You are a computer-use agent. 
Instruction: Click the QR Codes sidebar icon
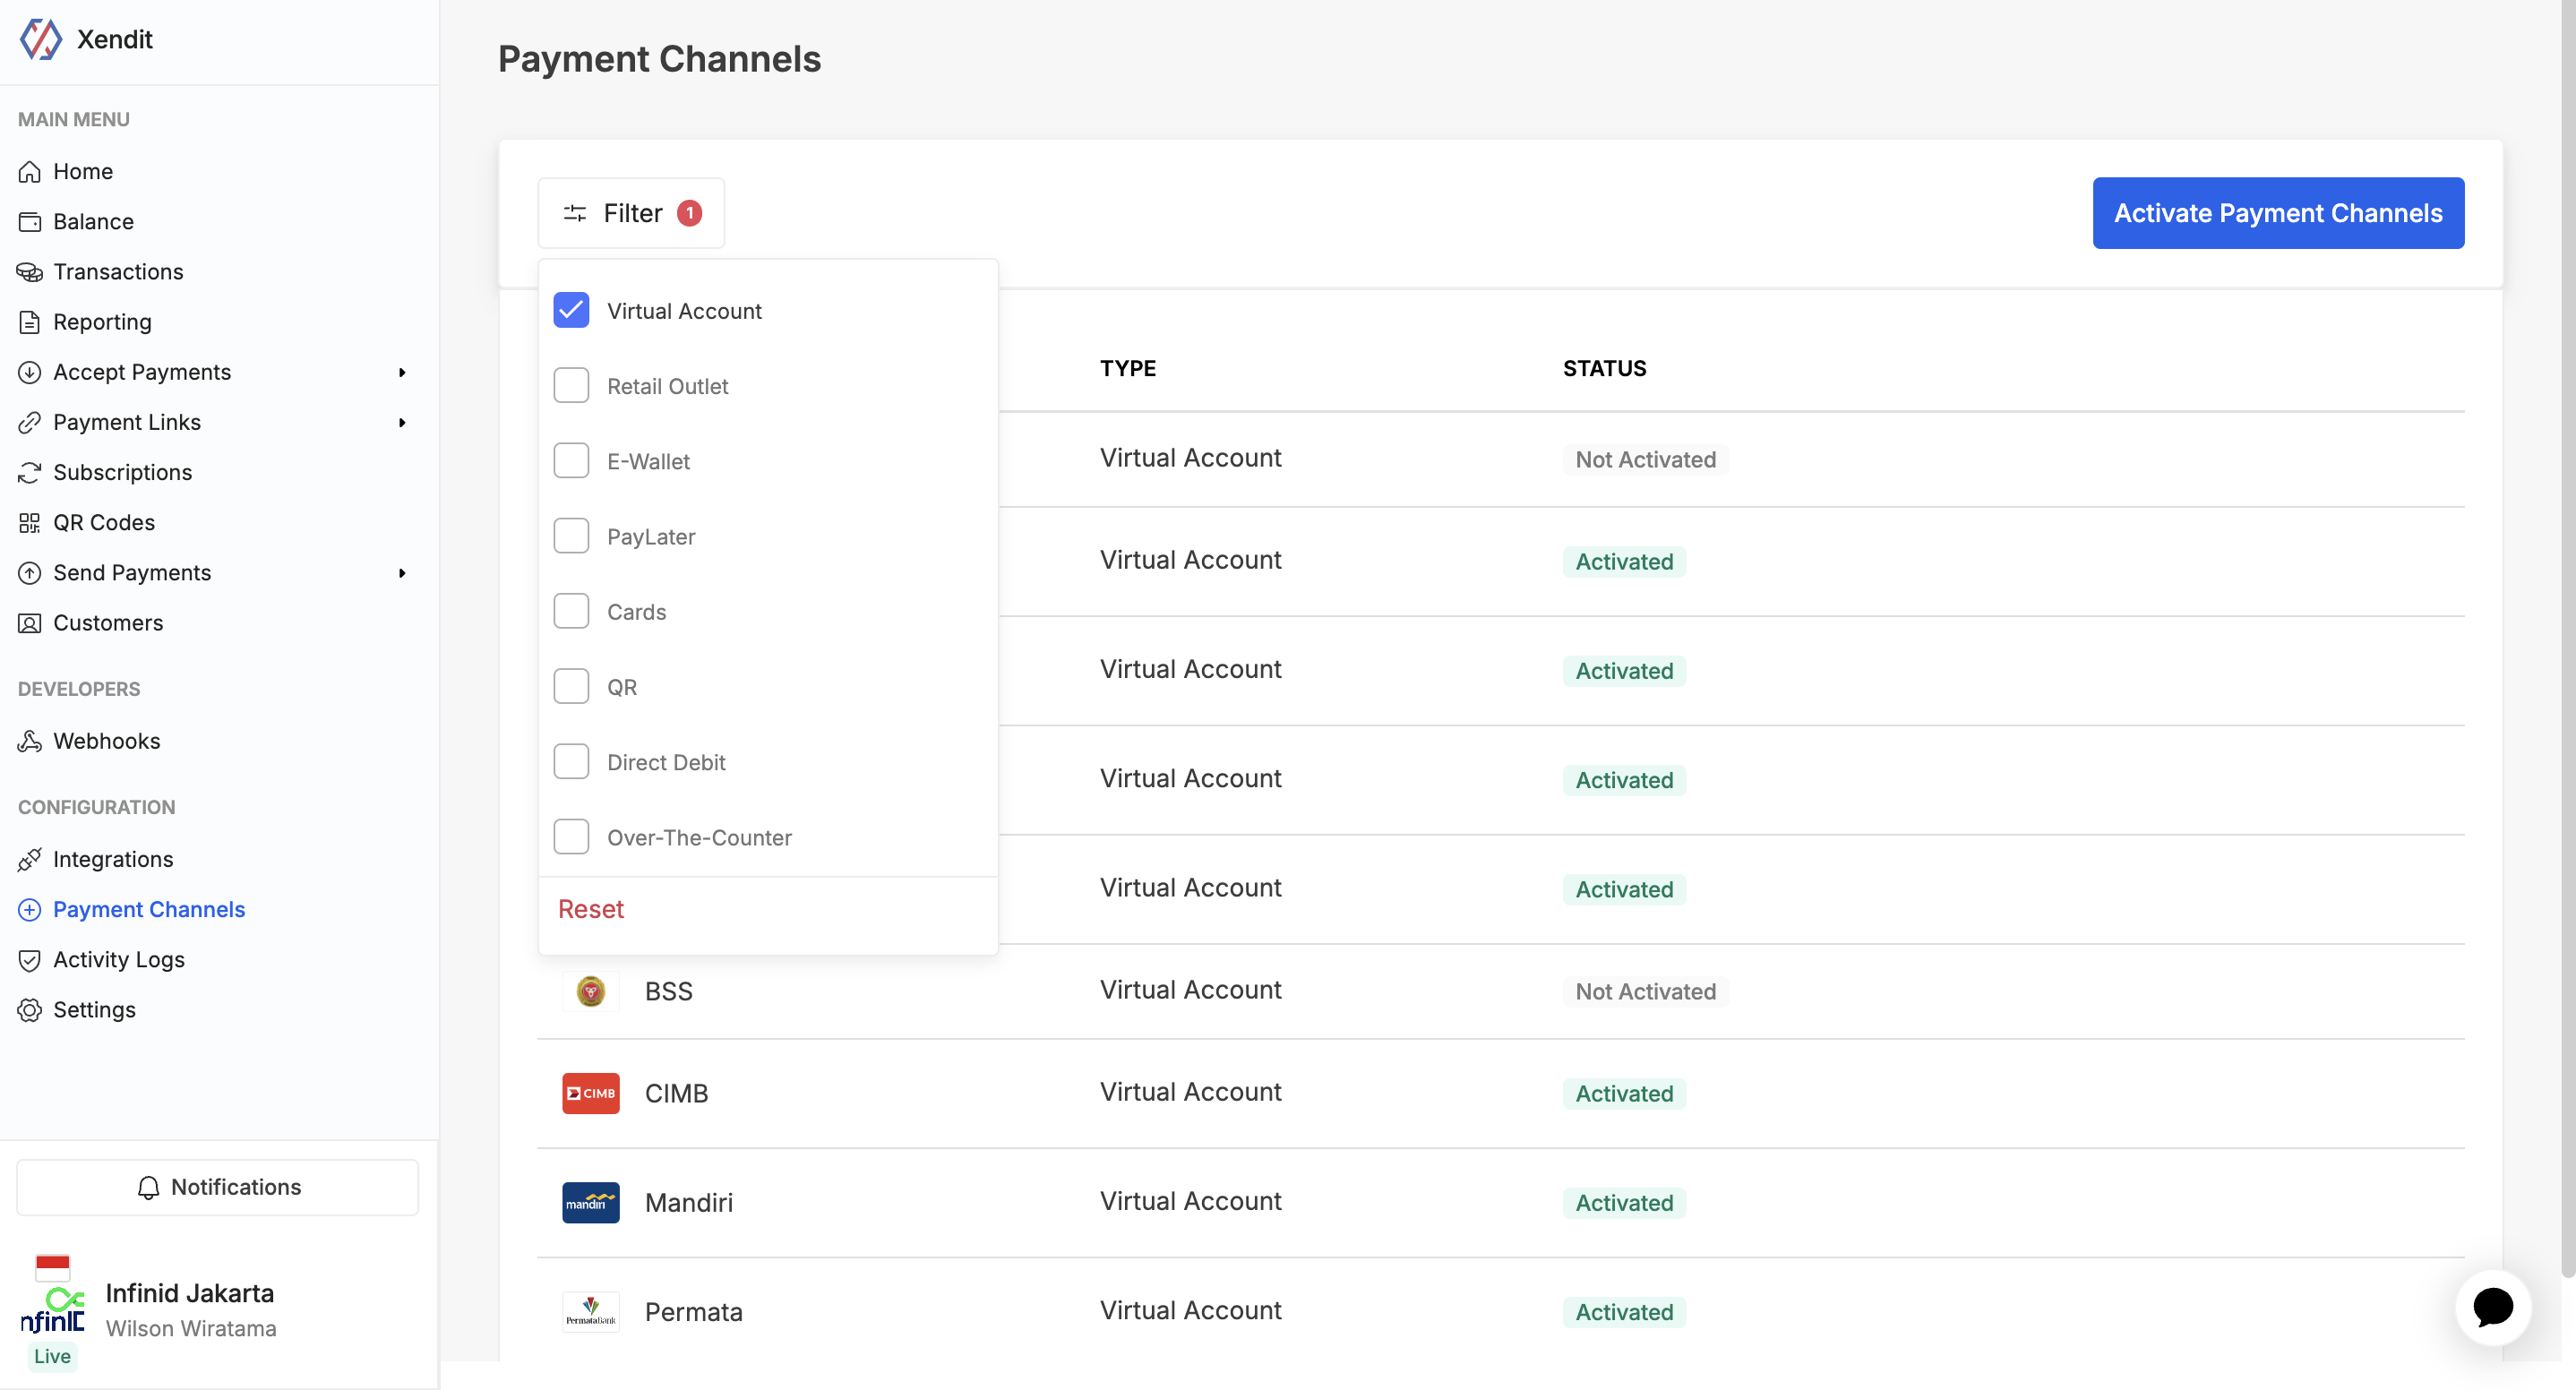coord(30,523)
